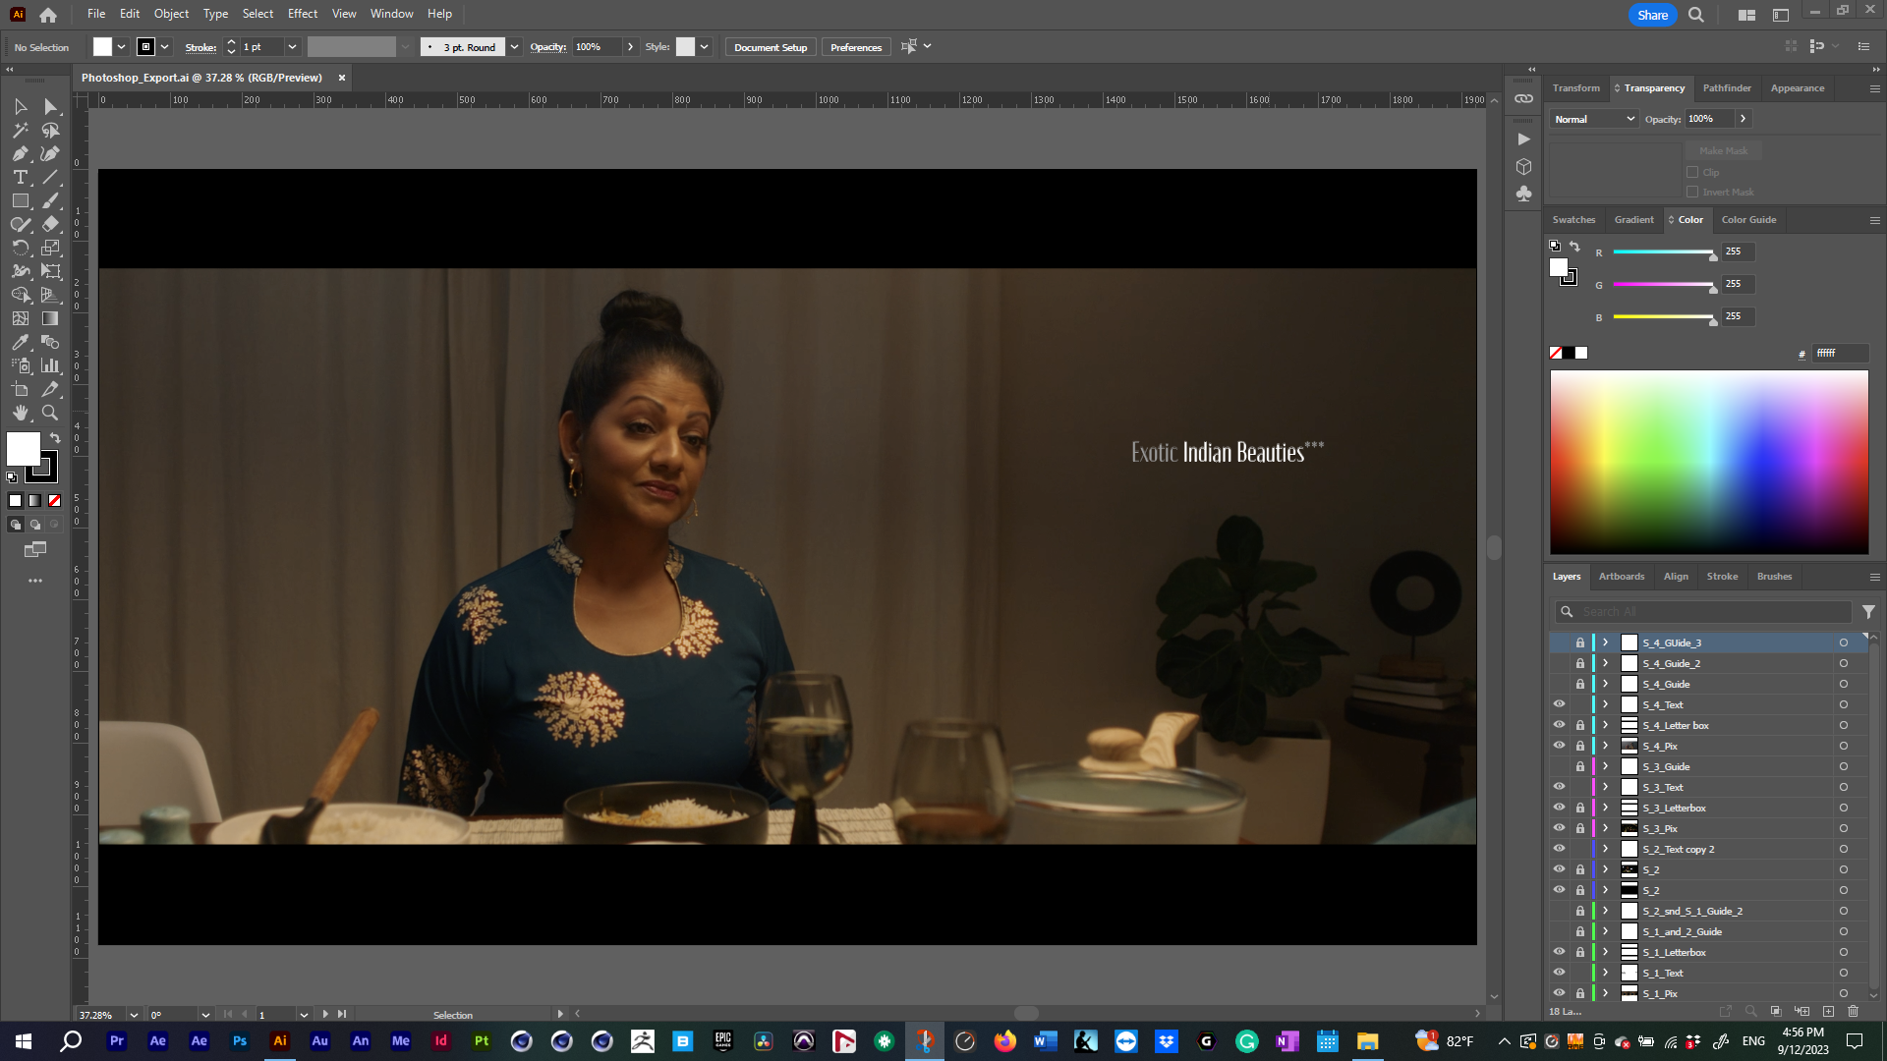Select the Rotate tool
This screenshot has height=1061, width=1887.
point(20,248)
